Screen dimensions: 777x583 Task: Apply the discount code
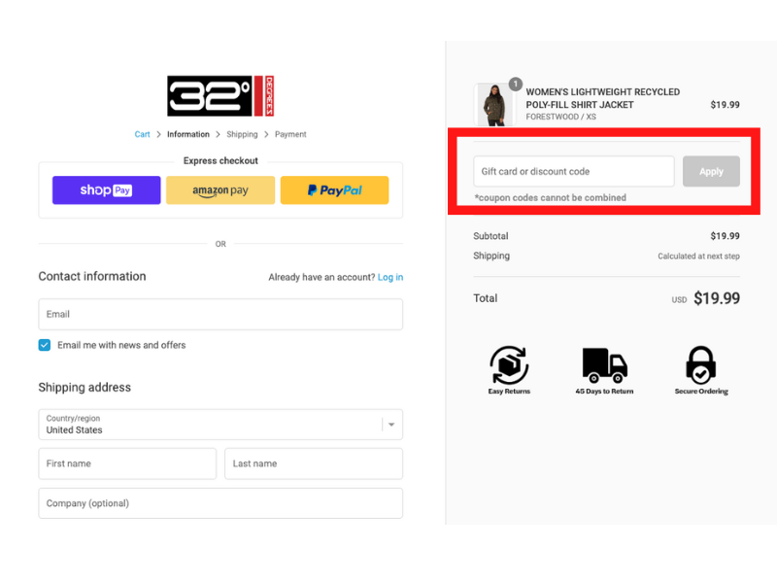point(711,172)
